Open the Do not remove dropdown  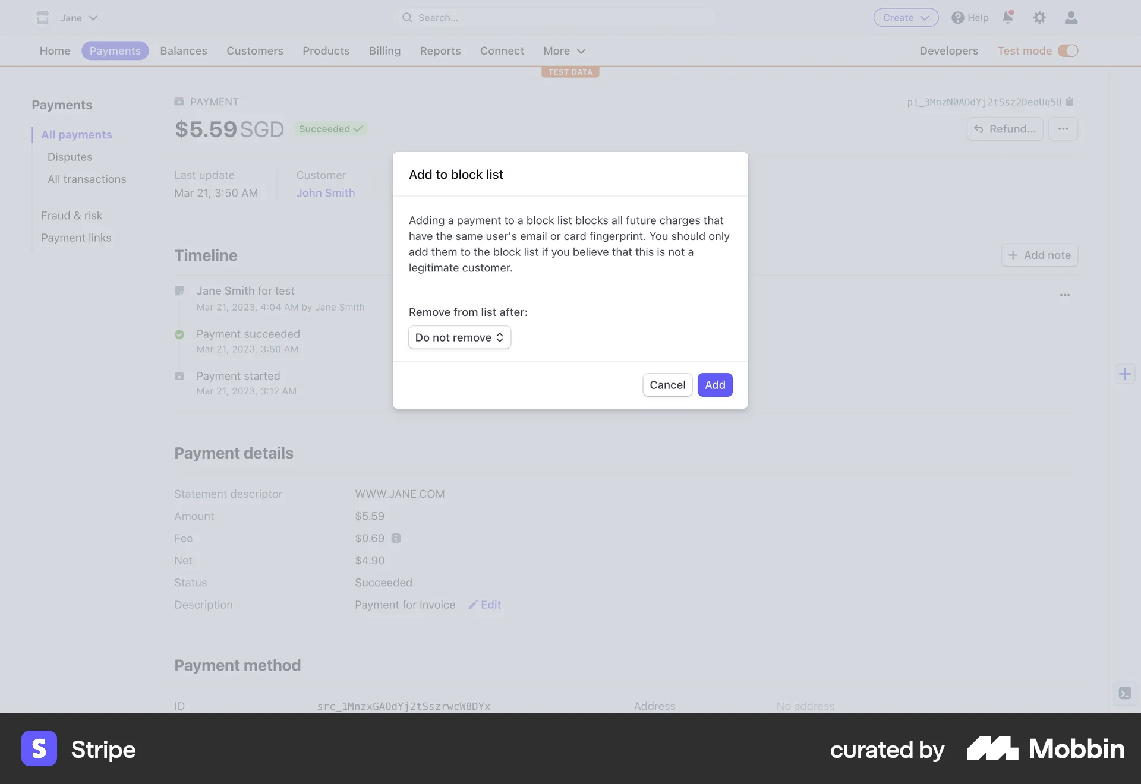(x=459, y=337)
